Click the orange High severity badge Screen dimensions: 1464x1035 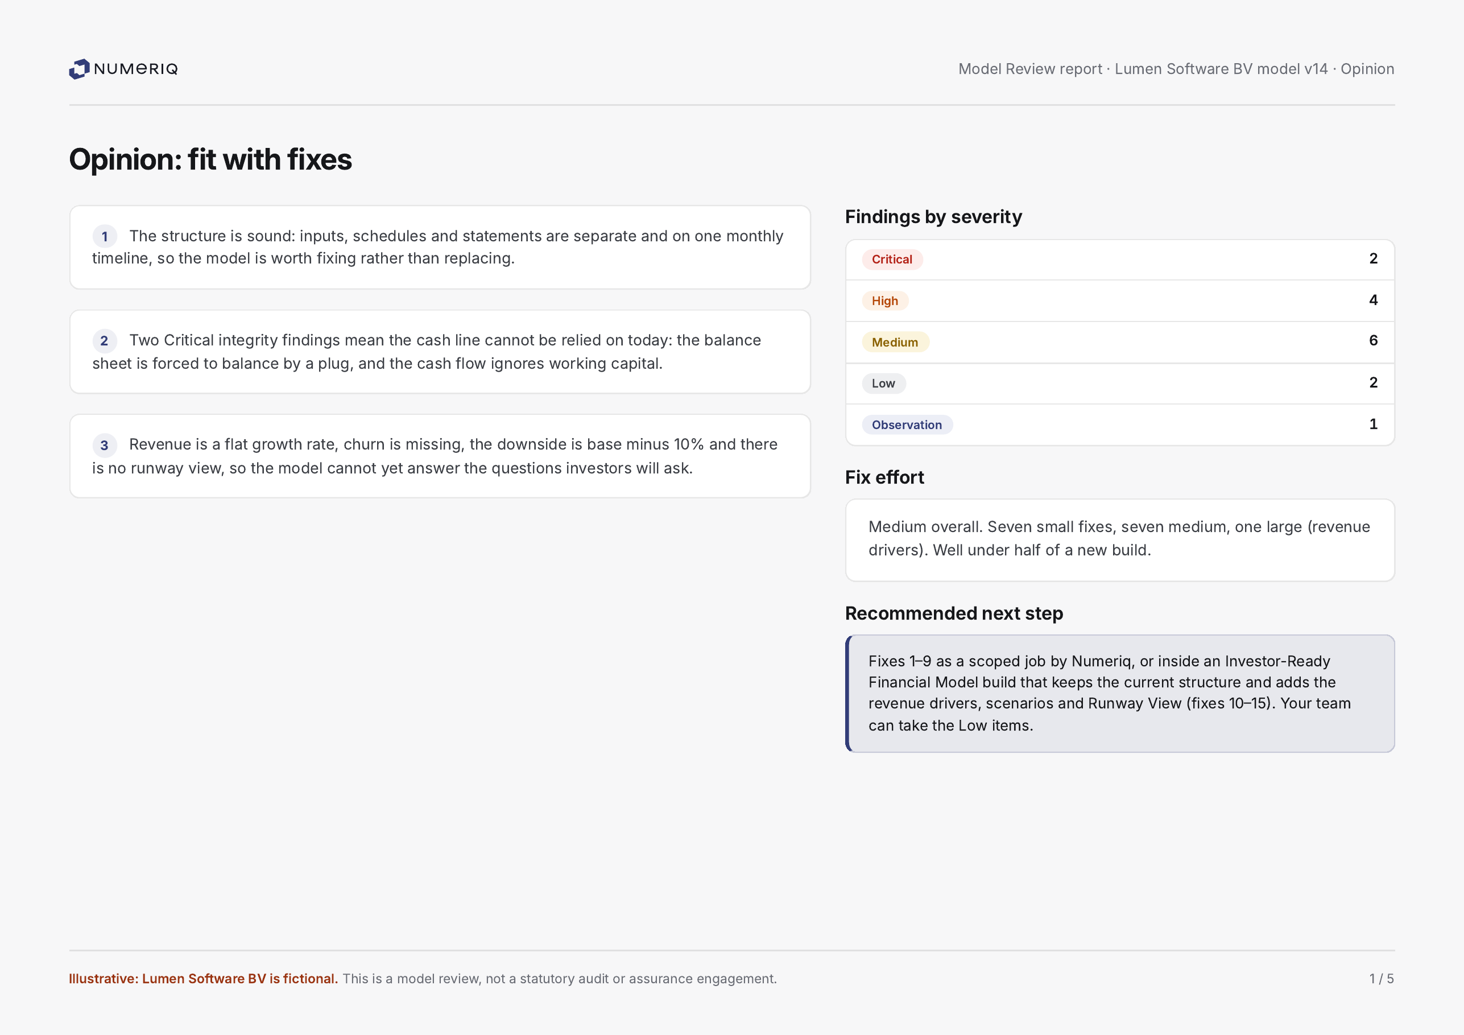click(x=884, y=301)
